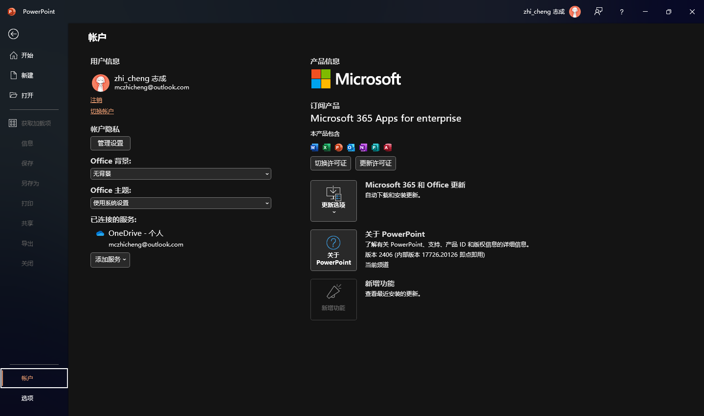Click the folder icon beside 打开
Screen dimensions: 704x416
[x=14, y=95]
